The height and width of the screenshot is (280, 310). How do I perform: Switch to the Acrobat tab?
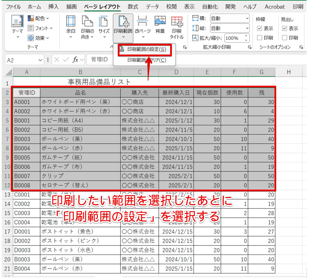[x=274, y=7]
